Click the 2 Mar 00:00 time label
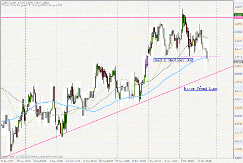The height and width of the screenshot is (163, 243). tap(154, 161)
